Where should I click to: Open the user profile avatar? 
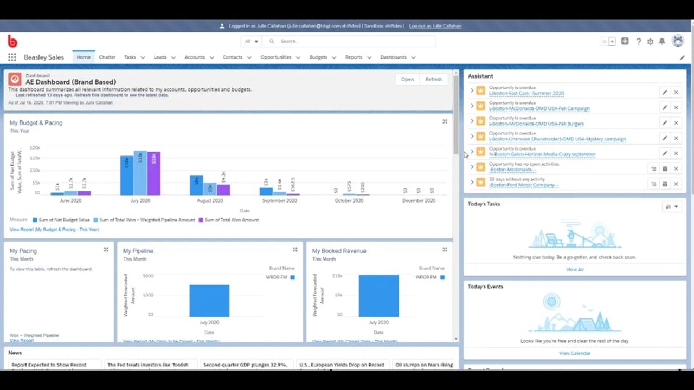[x=678, y=41]
